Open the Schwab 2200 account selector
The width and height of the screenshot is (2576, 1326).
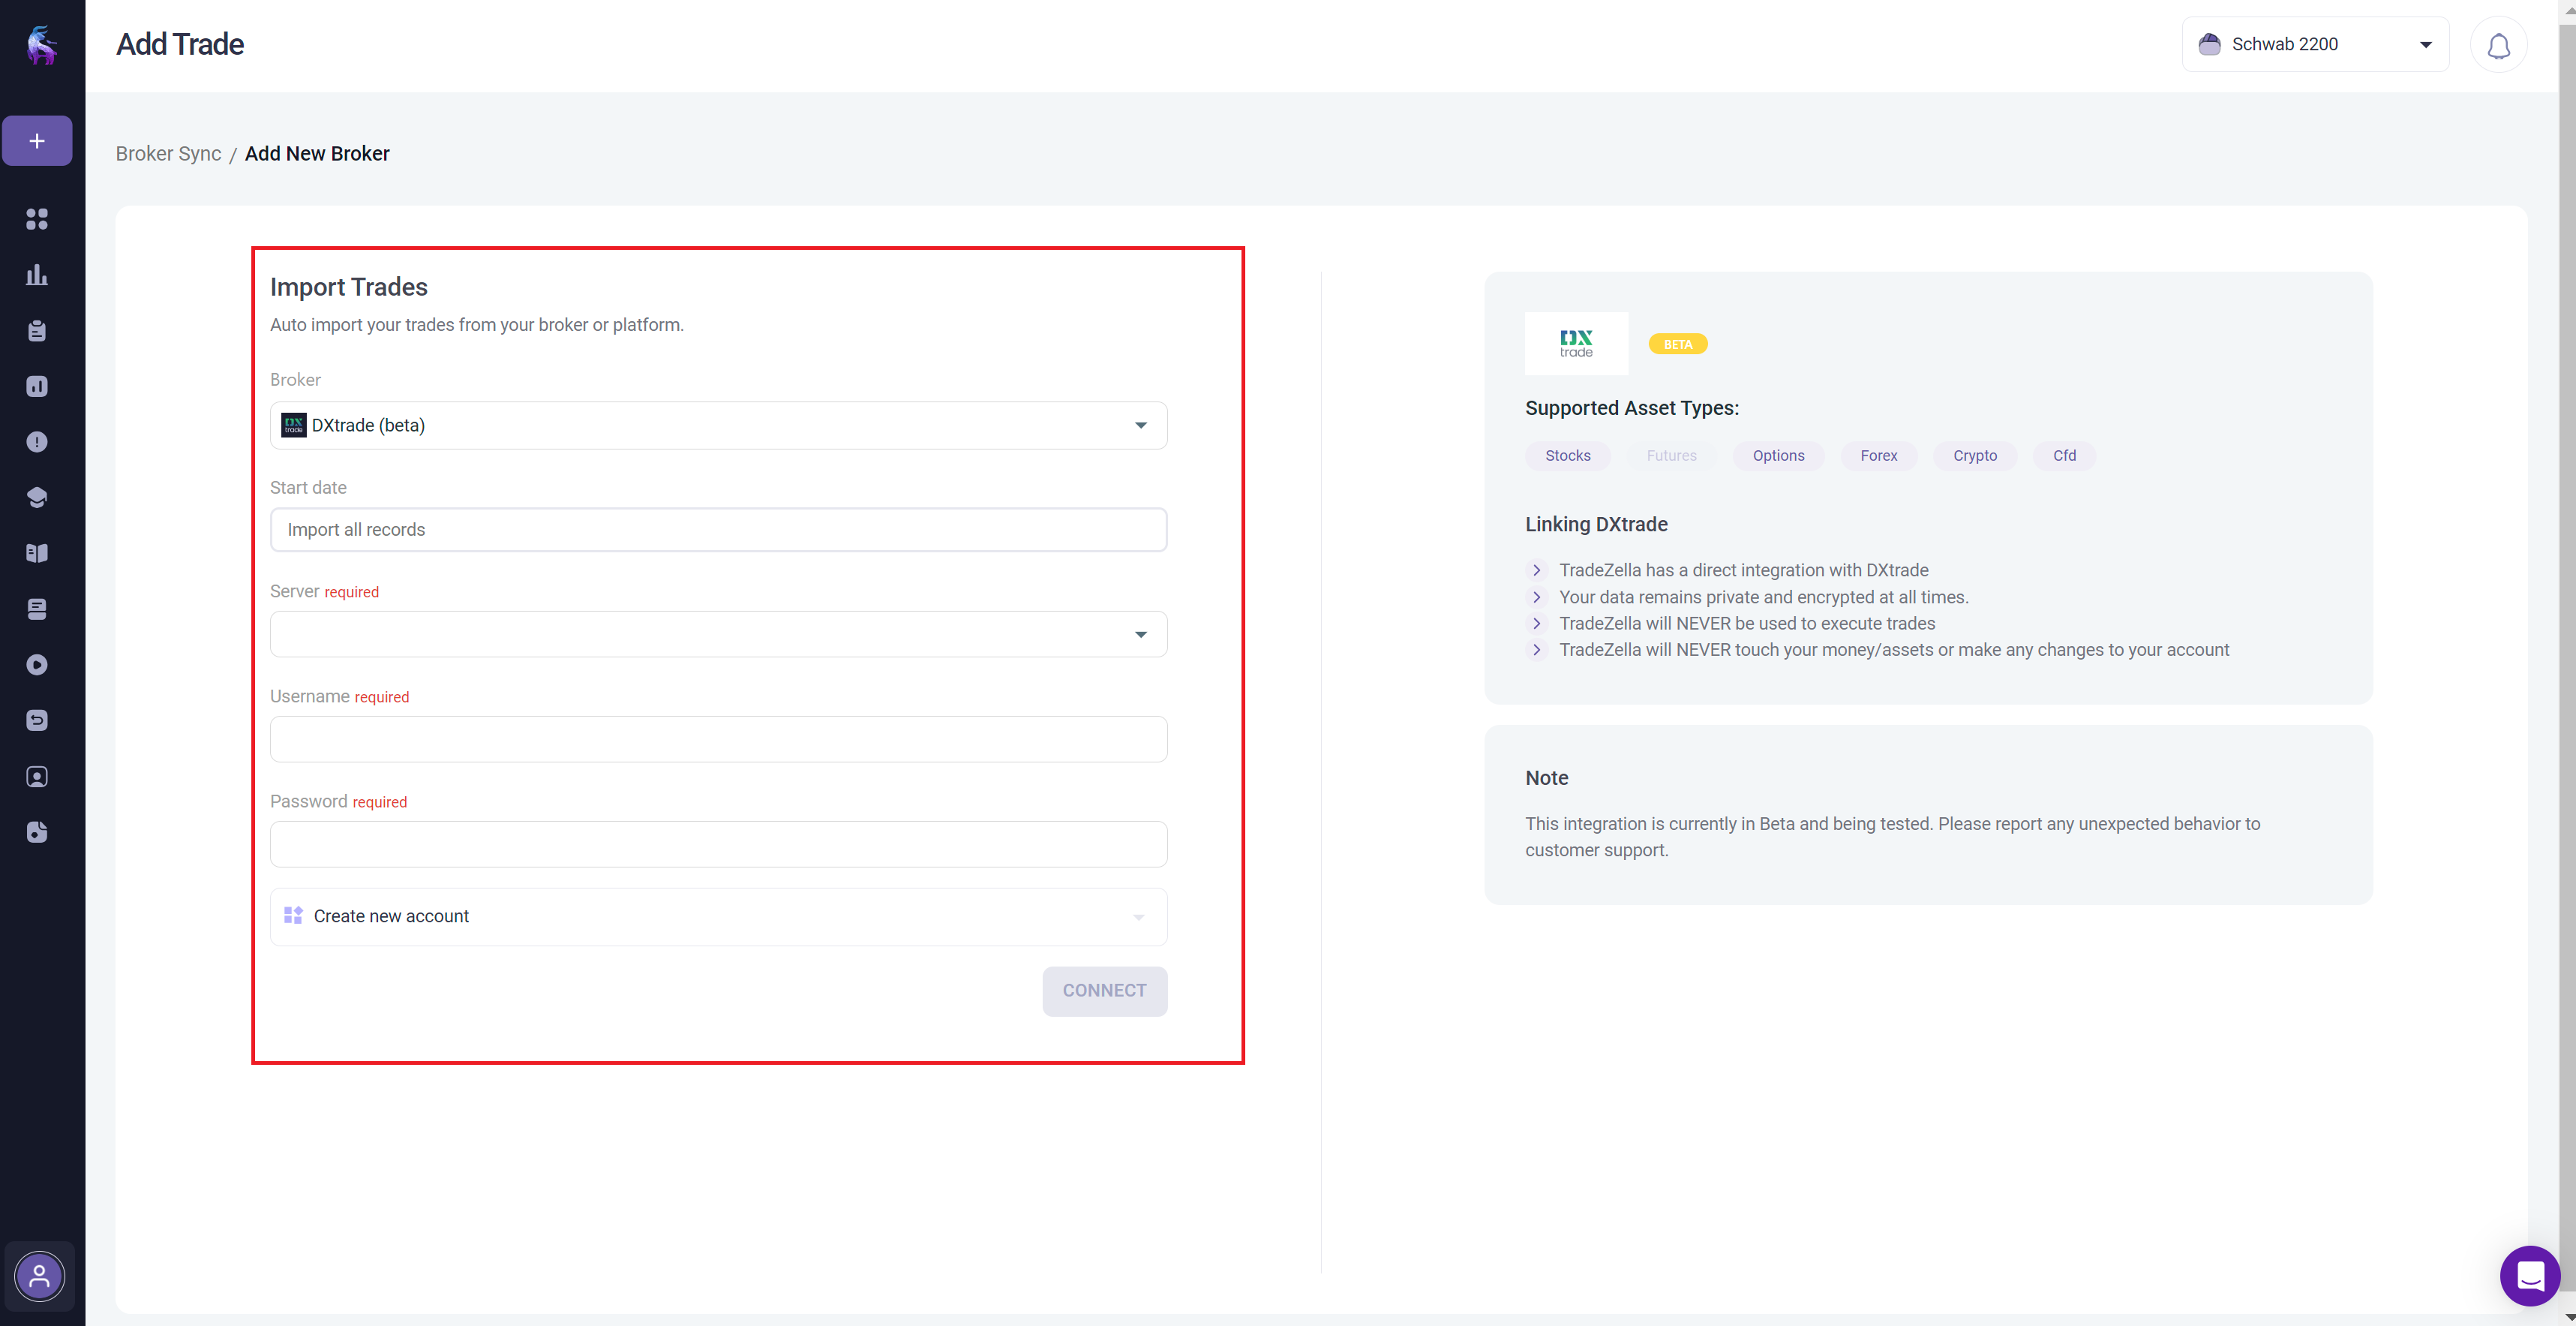(x=2314, y=44)
